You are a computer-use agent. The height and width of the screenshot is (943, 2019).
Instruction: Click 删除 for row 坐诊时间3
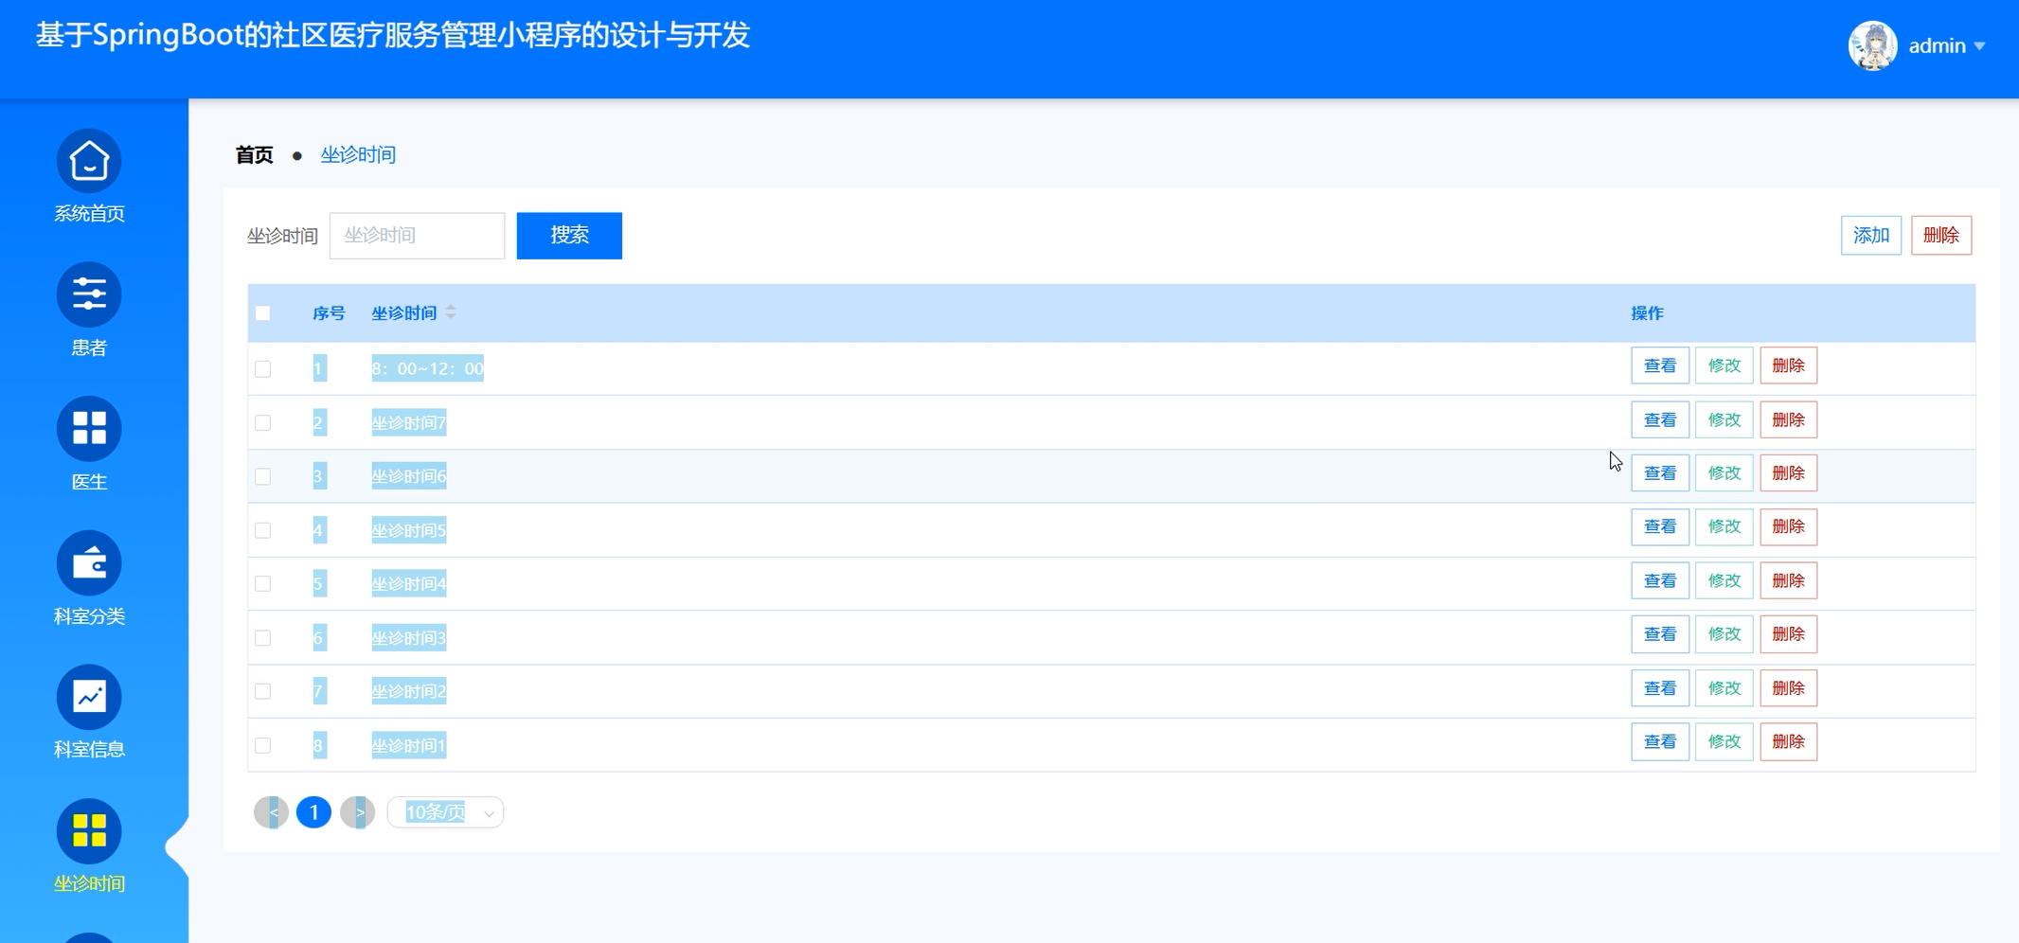pyautogui.click(x=1788, y=633)
